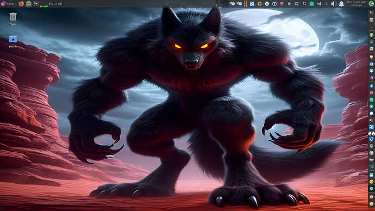Click the date and time clock
The height and width of the screenshot is (211, 375).
pyautogui.click(x=357, y=3)
